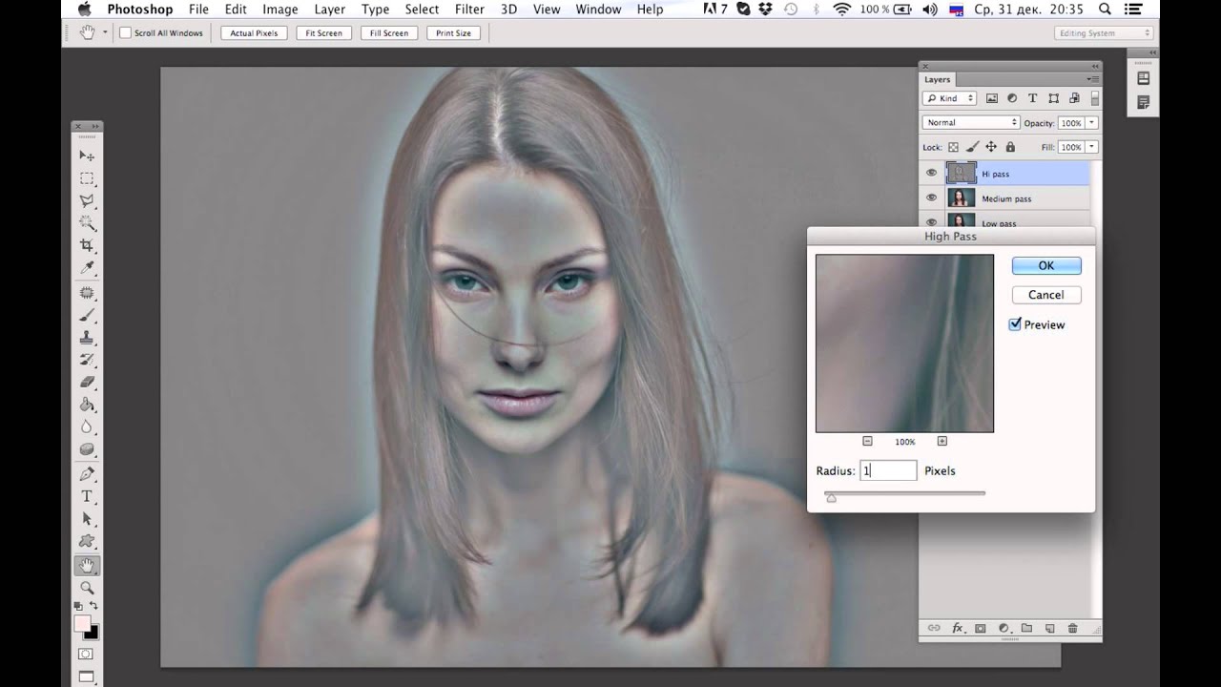Click the delete layer trash icon
Screen dimensions: 1221x687
[x=1072, y=629]
